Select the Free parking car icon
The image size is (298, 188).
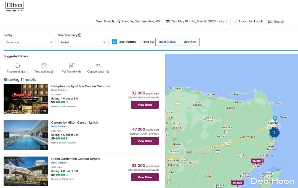[44, 66]
